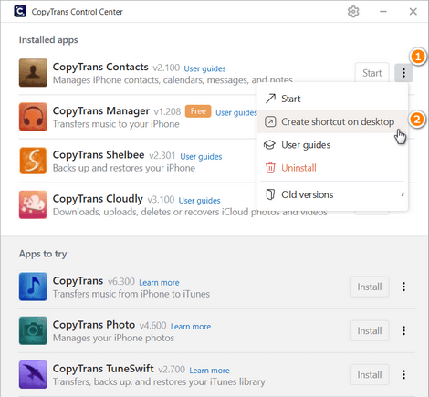Click the 'Transfers music to your iPhone' description
The width and height of the screenshot is (429, 397).
116,124
